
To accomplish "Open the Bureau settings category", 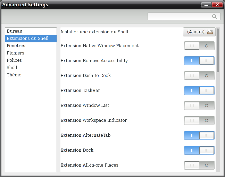I will [15, 31].
